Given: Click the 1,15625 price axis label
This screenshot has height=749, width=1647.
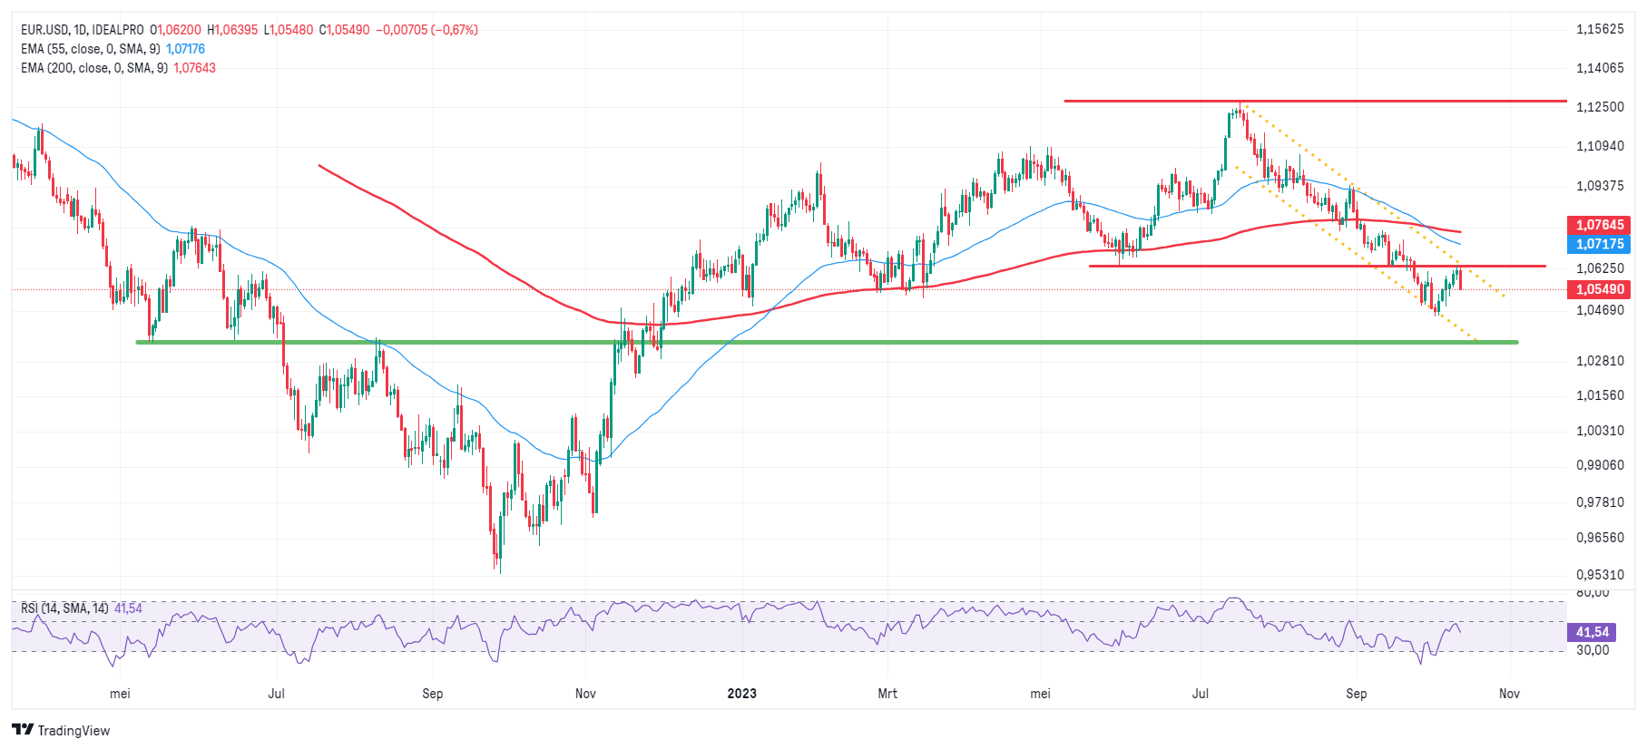Looking at the screenshot, I should click(1600, 29).
